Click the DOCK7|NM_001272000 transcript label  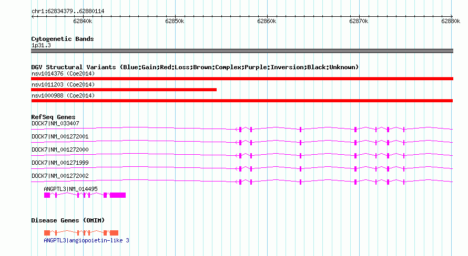tap(60, 150)
